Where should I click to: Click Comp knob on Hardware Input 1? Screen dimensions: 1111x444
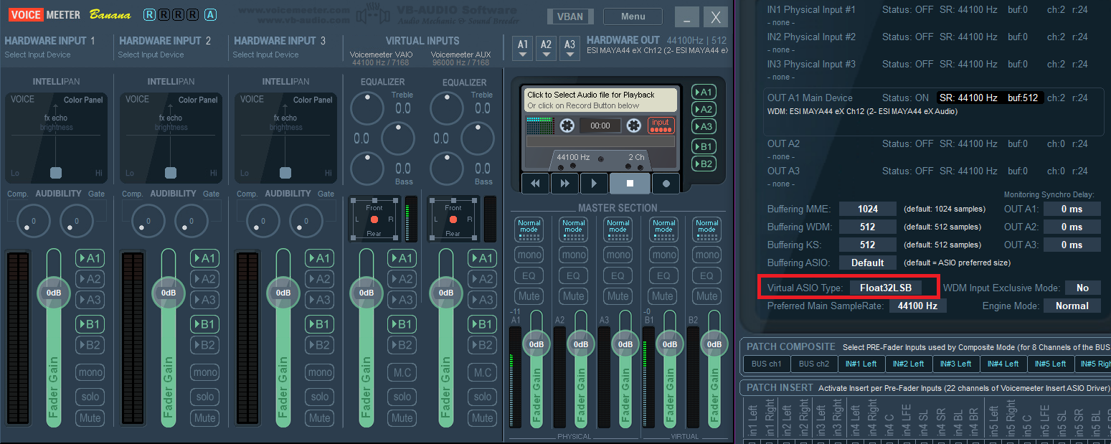pos(32,220)
